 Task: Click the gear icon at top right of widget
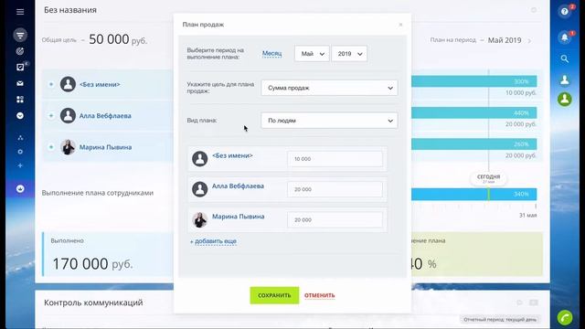[x=534, y=10]
